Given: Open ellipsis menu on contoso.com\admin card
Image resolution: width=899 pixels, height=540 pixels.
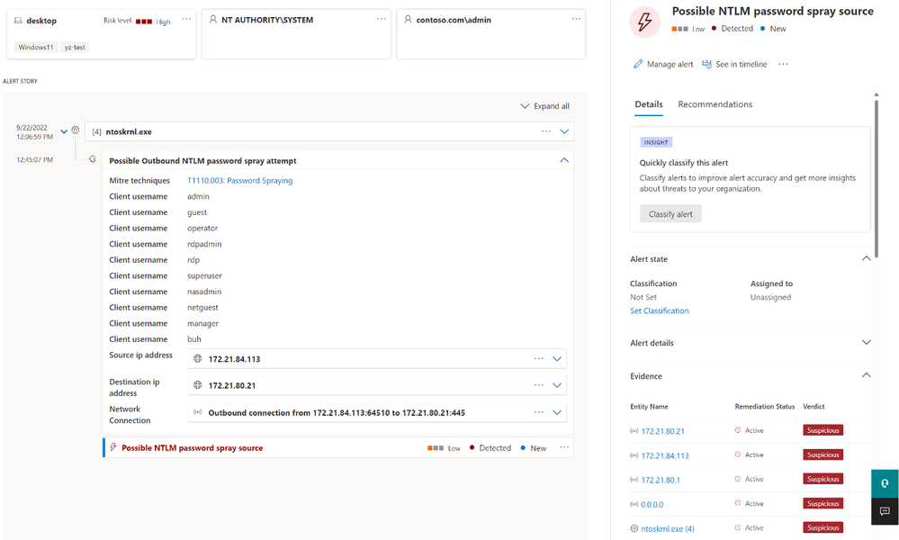Looking at the screenshot, I should (x=576, y=19).
